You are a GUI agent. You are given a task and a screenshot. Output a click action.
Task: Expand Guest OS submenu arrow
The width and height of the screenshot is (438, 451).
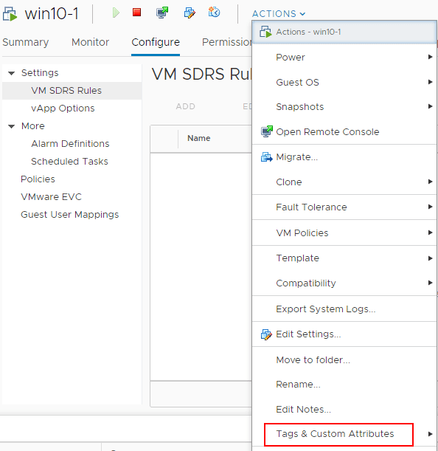(x=430, y=82)
